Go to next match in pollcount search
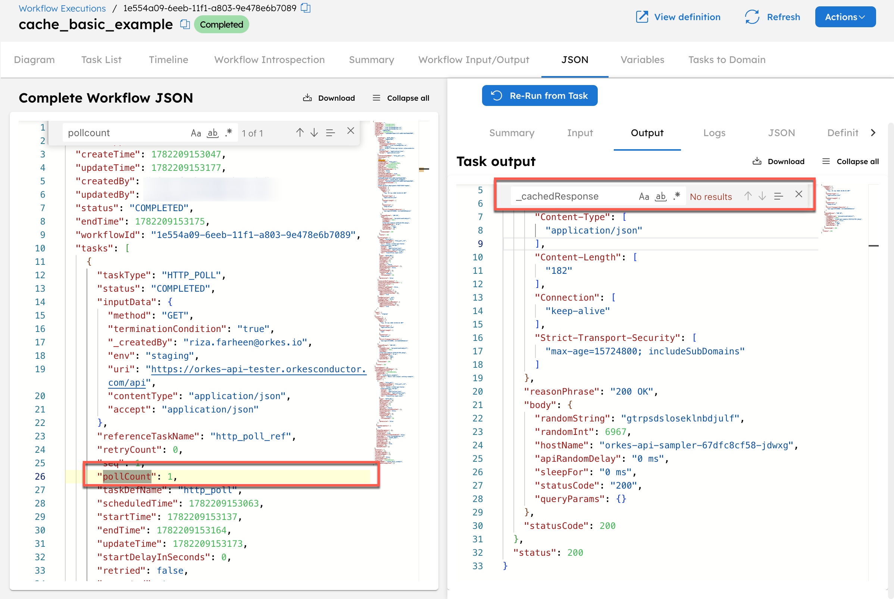This screenshot has height=599, width=894. click(x=314, y=132)
